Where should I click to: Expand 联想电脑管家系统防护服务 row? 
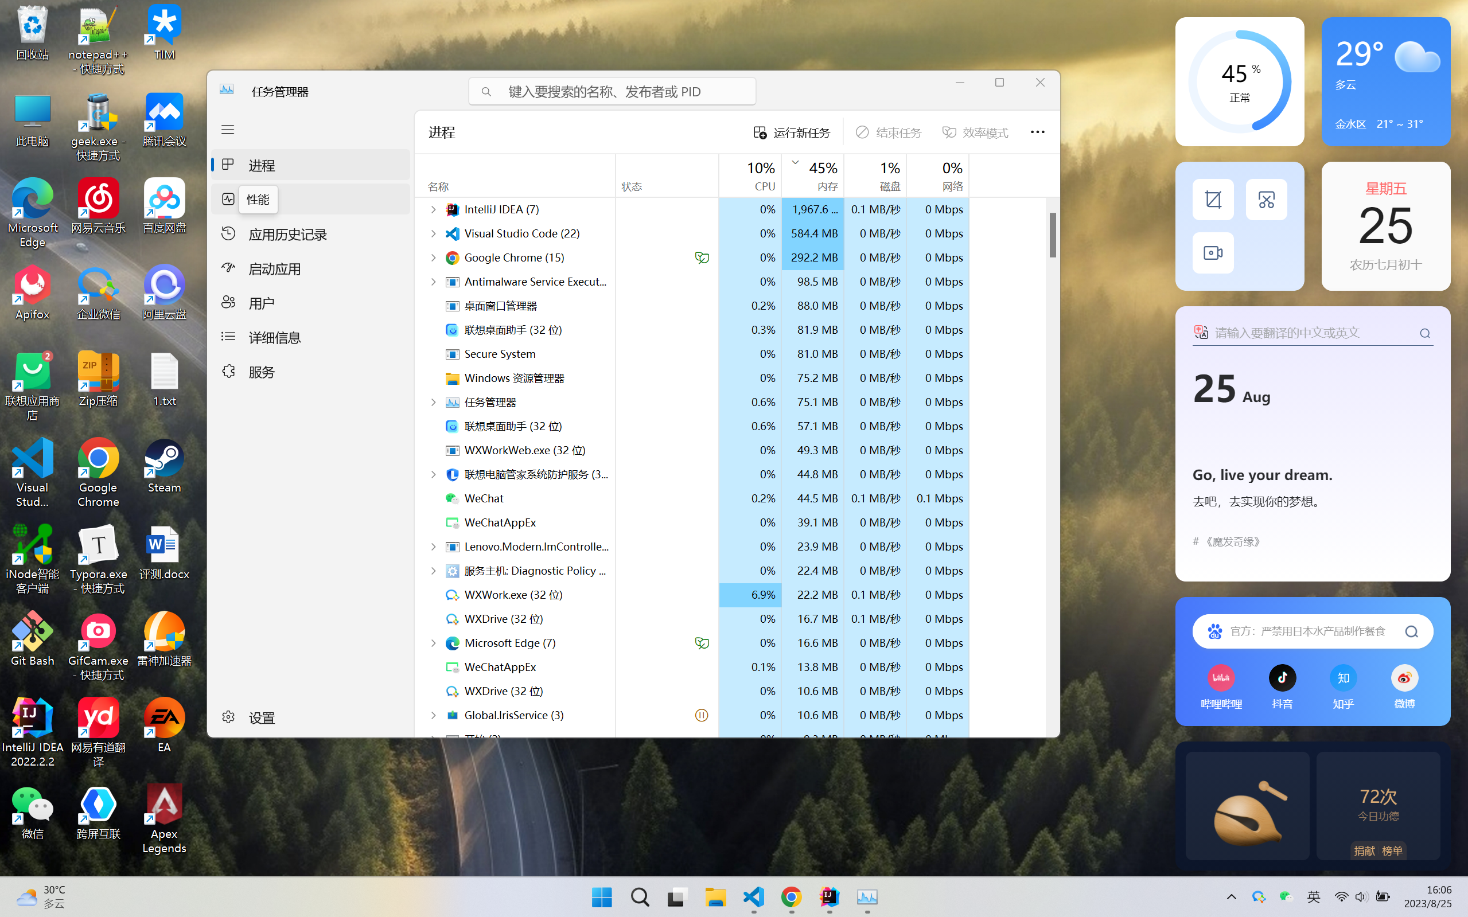pyautogui.click(x=433, y=474)
